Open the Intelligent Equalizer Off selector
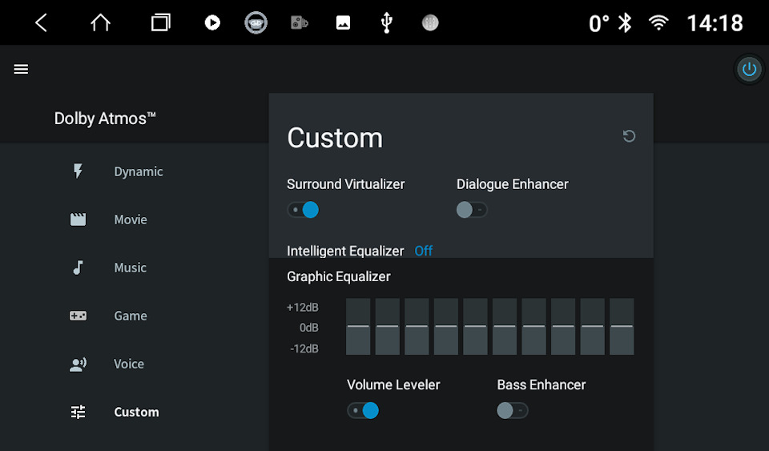The width and height of the screenshot is (769, 451). pyautogui.click(x=423, y=251)
